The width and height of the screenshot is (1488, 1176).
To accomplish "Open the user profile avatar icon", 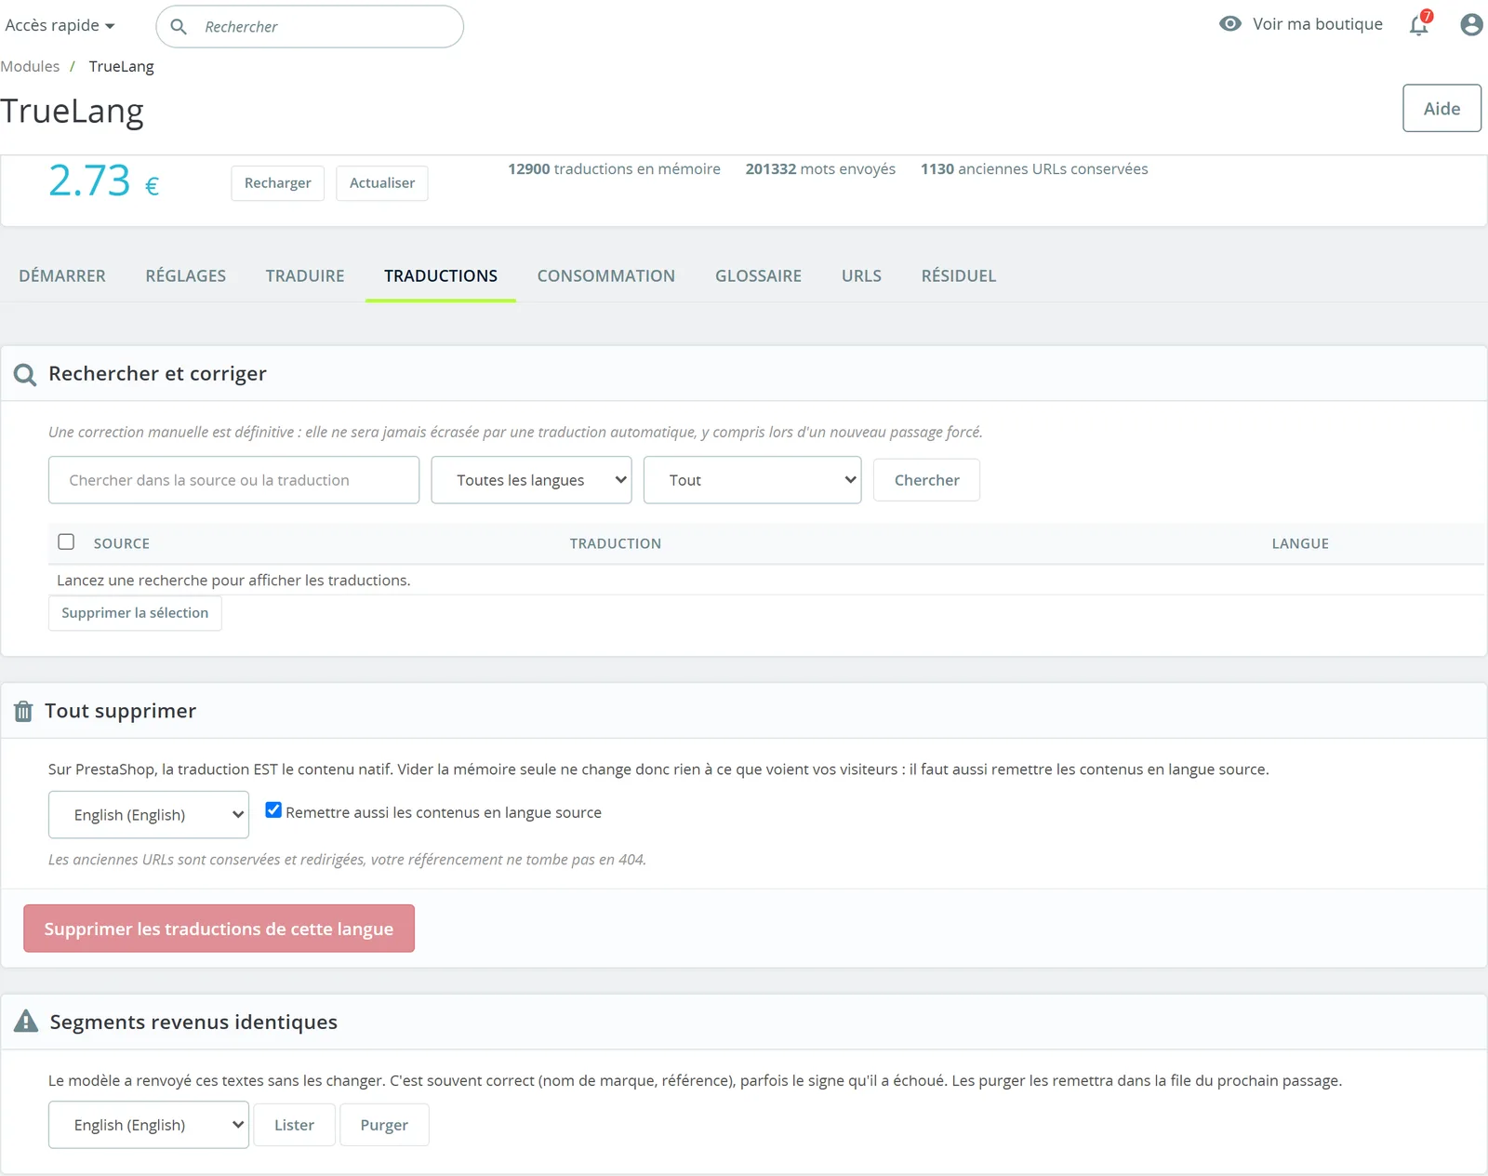I will coord(1471,24).
